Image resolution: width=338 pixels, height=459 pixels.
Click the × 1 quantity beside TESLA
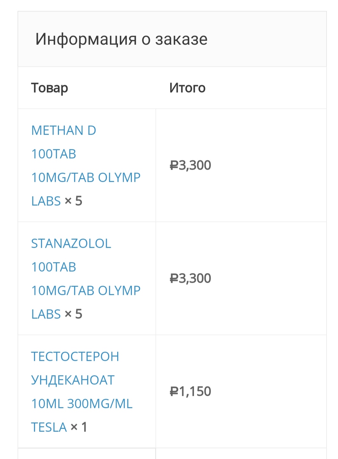pos(79,427)
